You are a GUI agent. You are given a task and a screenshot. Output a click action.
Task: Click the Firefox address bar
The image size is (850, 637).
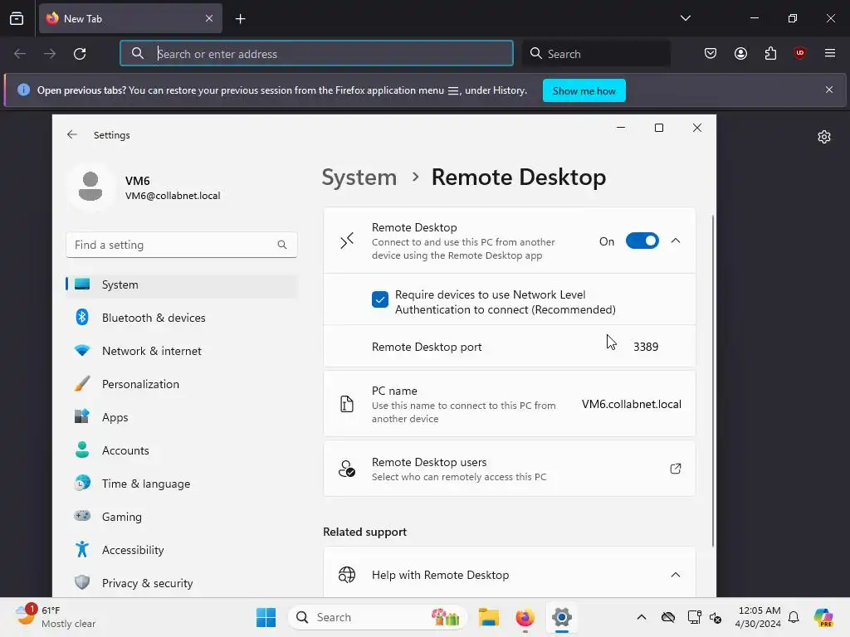click(x=316, y=54)
